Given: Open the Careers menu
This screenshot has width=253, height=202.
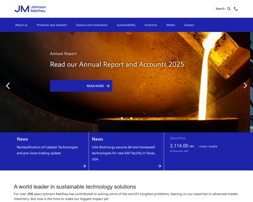Looking at the screenshot, I should 189,25.
